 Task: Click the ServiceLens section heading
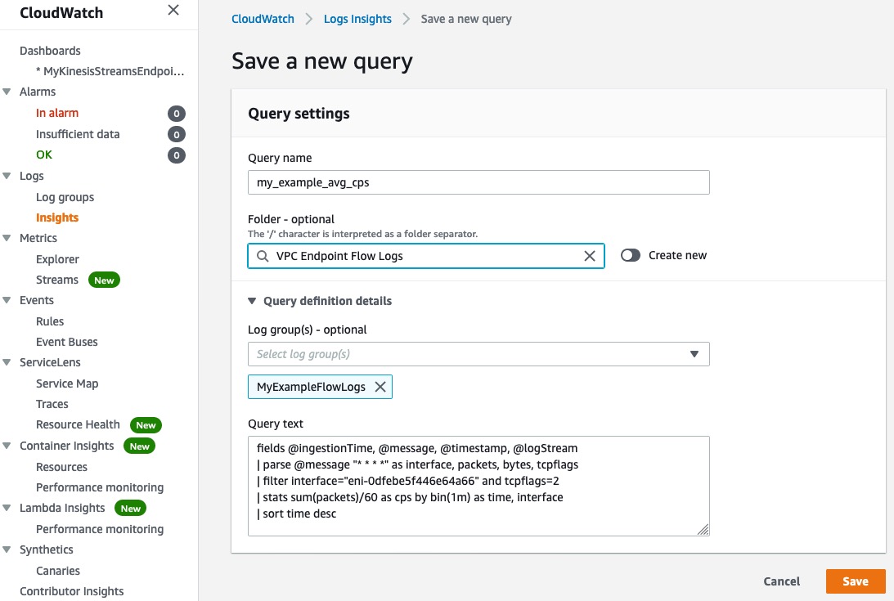click(50, 363)
